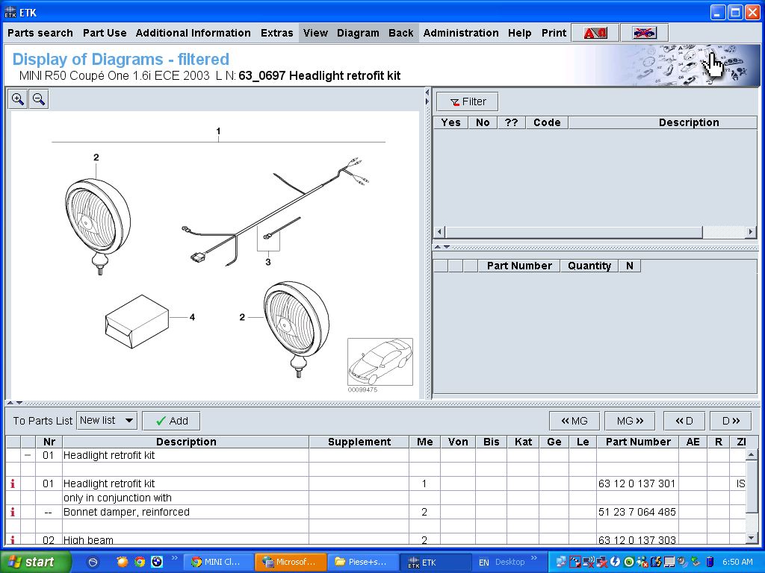Click the car location thumbnail in diagram
The width and height of the screenshot is (765, 573).
pos(380,362)
